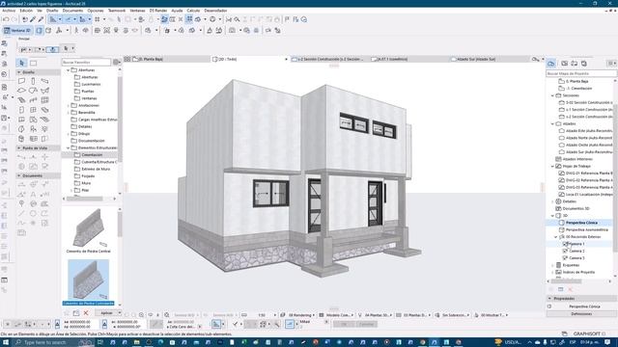Click the Inject Parameters syringe icon

coord(41,19)
